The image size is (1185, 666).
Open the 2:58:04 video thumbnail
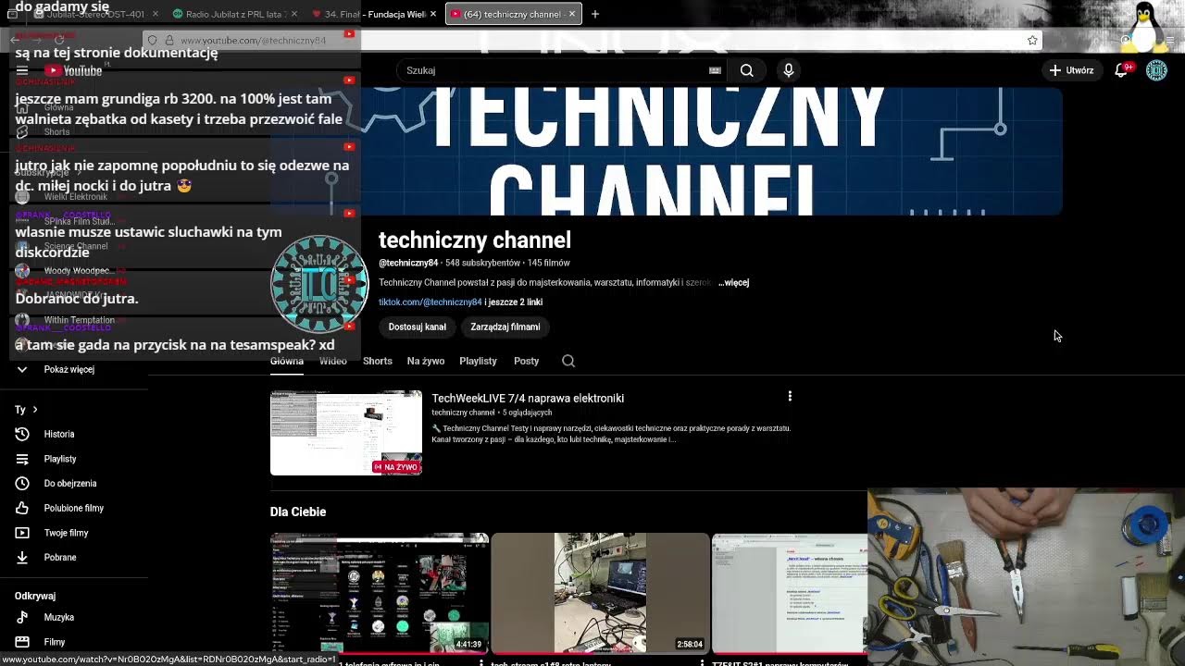tap(600, 593)
